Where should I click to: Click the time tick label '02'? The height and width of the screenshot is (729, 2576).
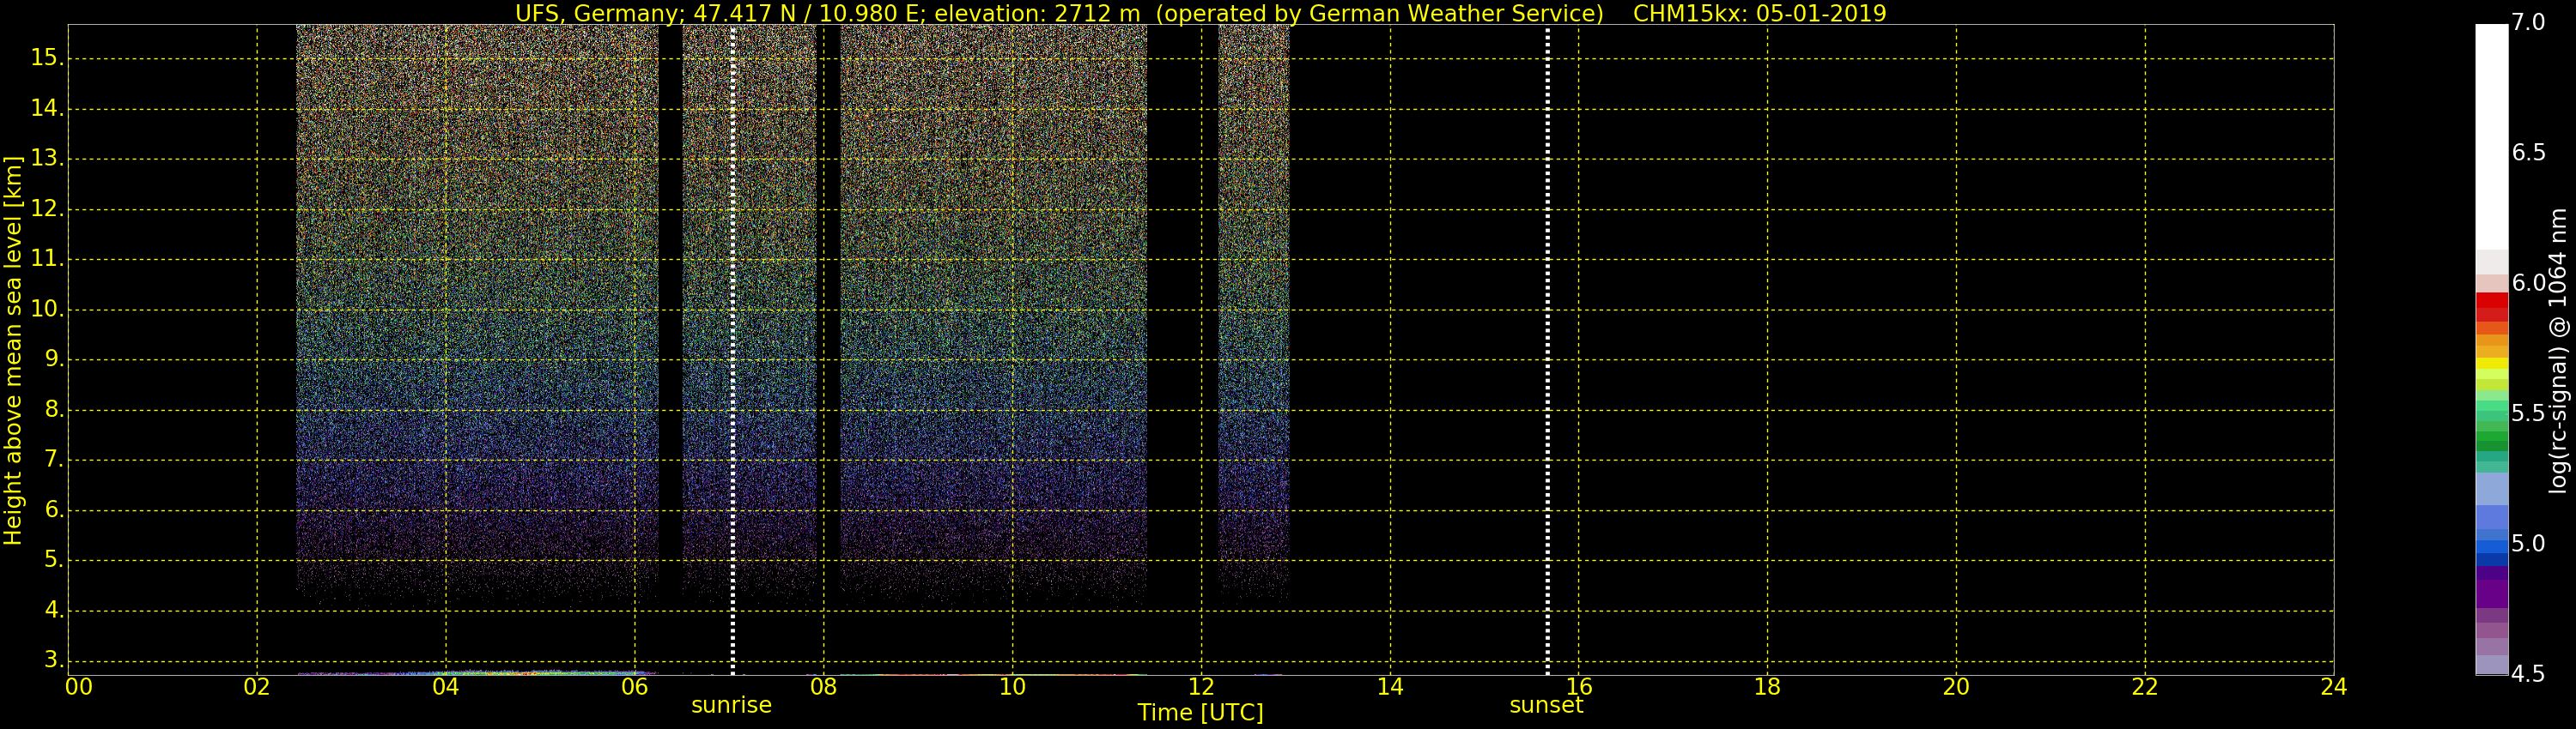pyautogui.click(x=257, y=687)
